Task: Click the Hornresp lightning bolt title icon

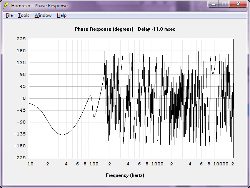Action: 6,6
